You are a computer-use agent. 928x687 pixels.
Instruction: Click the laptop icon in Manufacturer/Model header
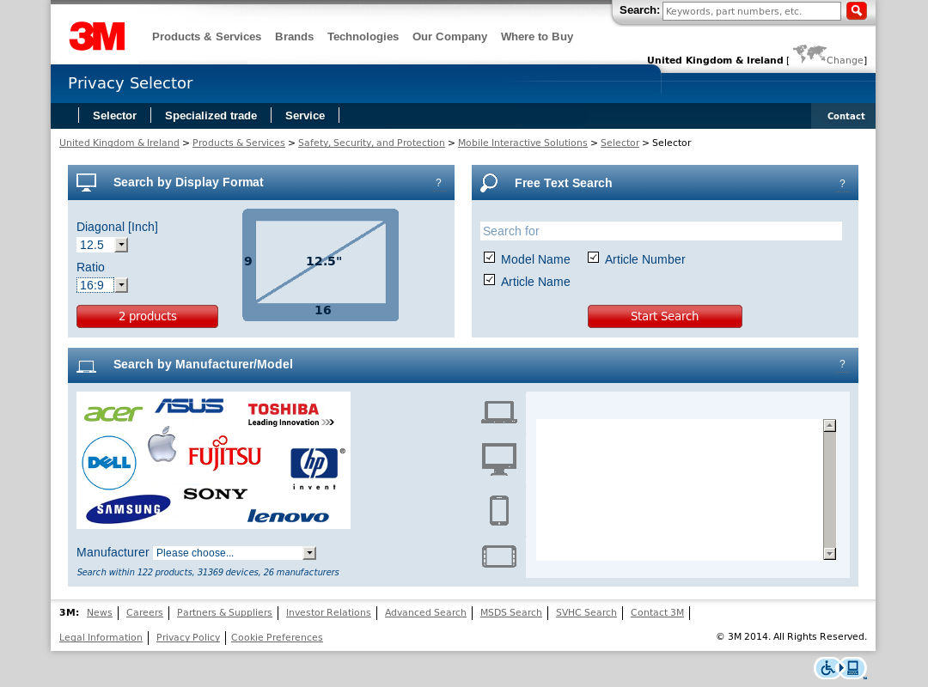(x=87, y=367)
